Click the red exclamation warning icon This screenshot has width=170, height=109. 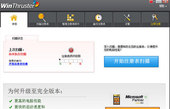coord(71,50)
